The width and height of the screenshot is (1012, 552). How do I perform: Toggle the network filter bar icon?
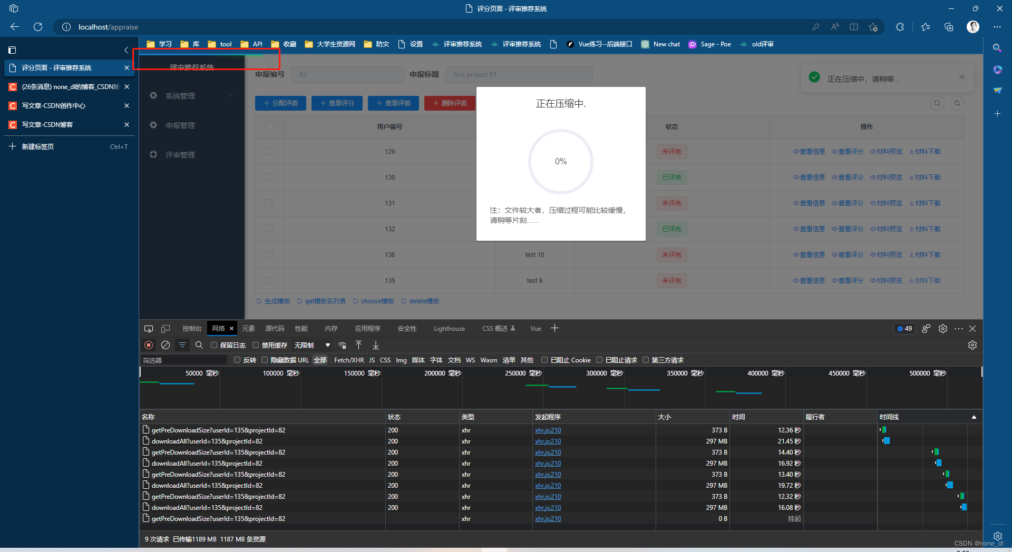click(x=182, y=345)
